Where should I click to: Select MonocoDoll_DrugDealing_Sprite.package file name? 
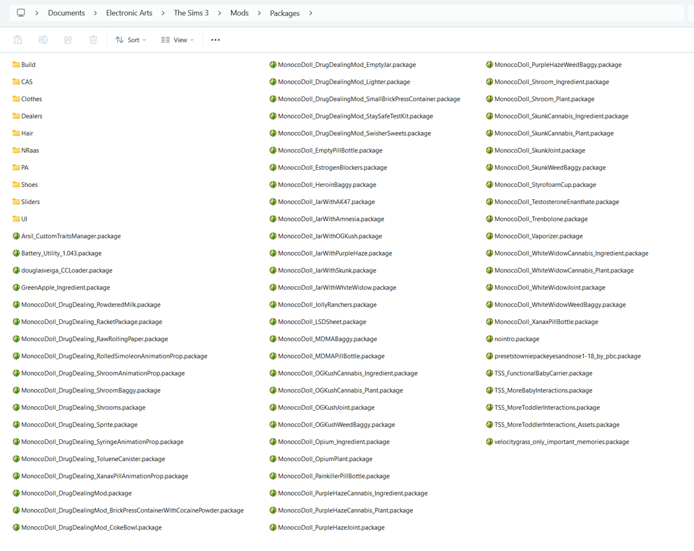tap(80, 424)
